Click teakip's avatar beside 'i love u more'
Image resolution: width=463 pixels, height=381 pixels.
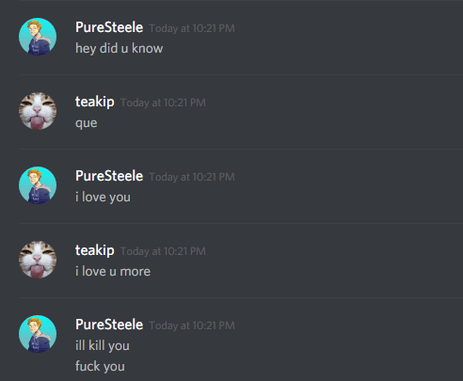38,260
